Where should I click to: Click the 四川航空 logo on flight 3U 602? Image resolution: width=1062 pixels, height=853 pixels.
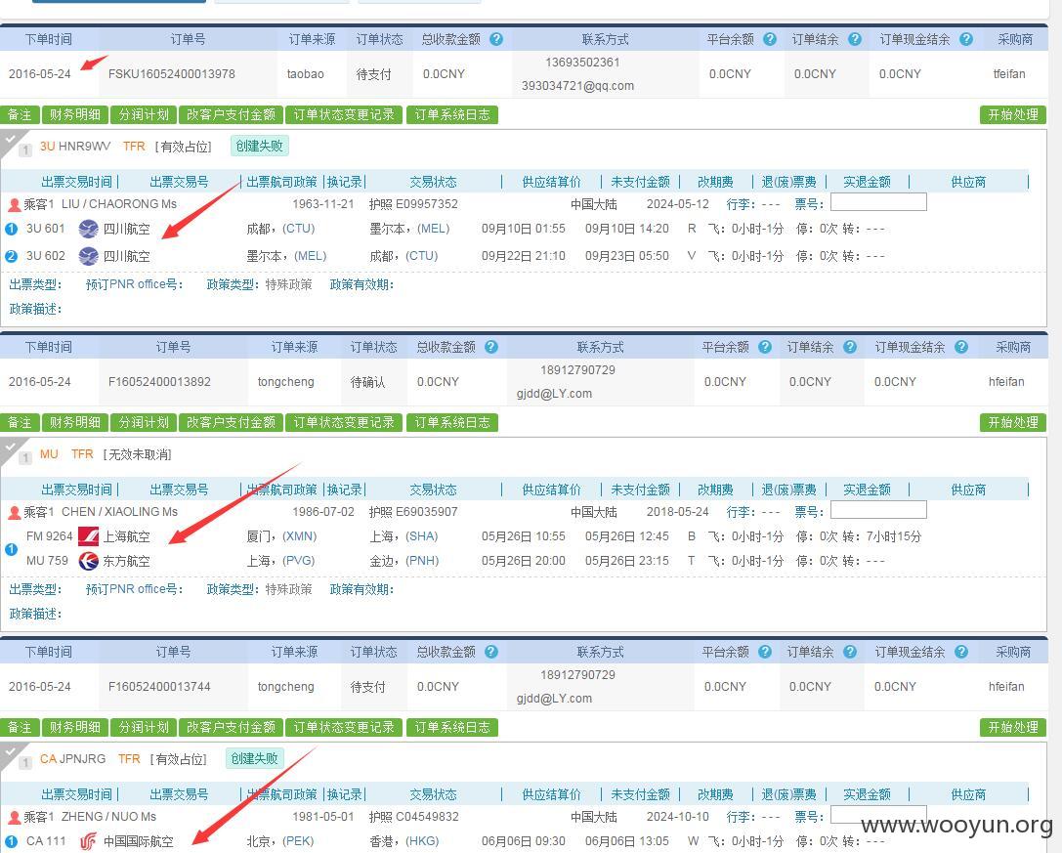pos(88,256)
